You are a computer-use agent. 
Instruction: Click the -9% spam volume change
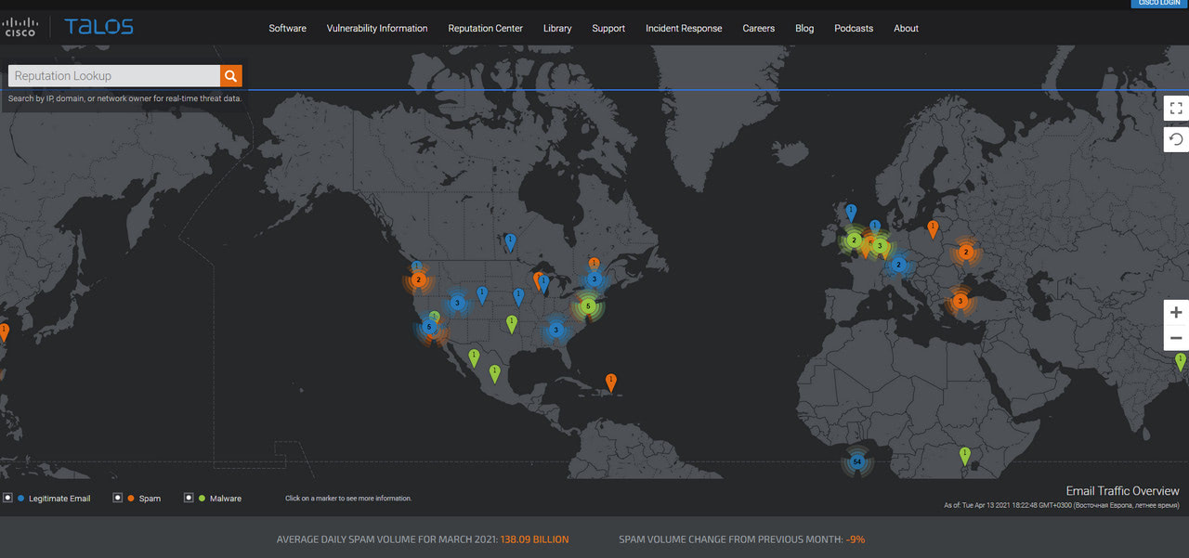point(856,539)
